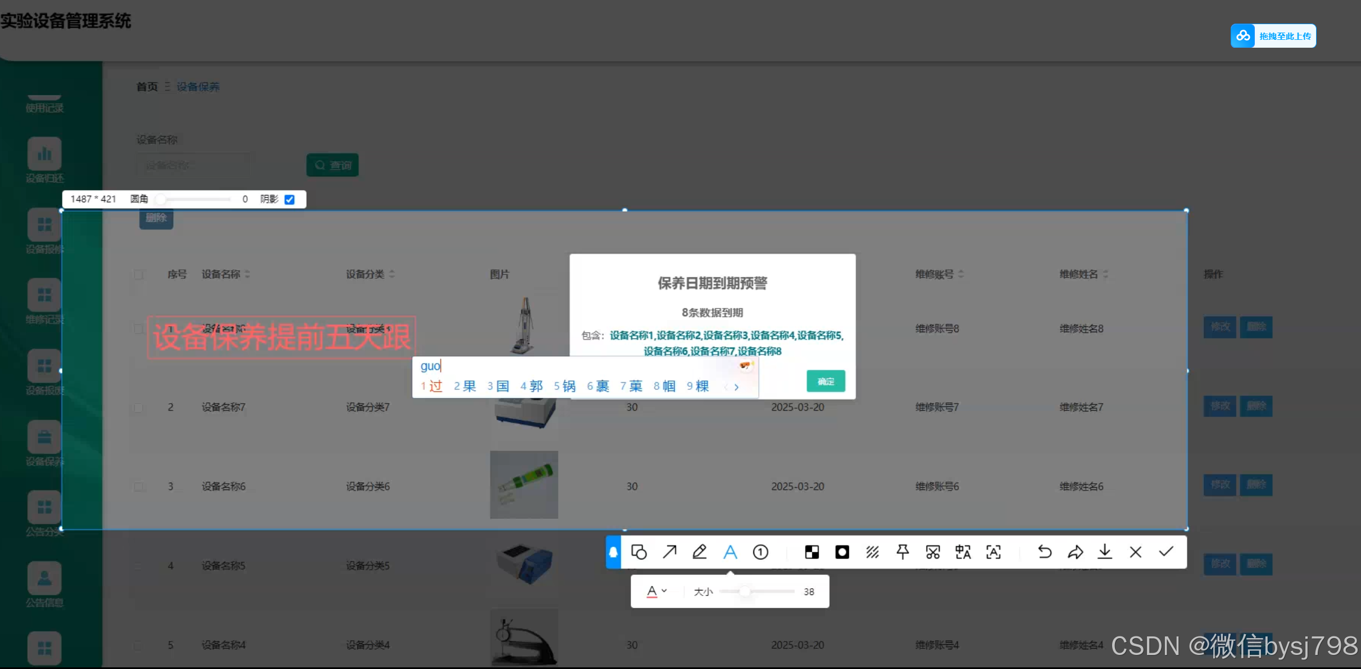
Task: Open 设备保养 sidebar item
Action: [x=44, y=444]
